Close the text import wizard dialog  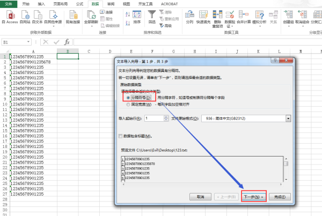coord(286,60)
